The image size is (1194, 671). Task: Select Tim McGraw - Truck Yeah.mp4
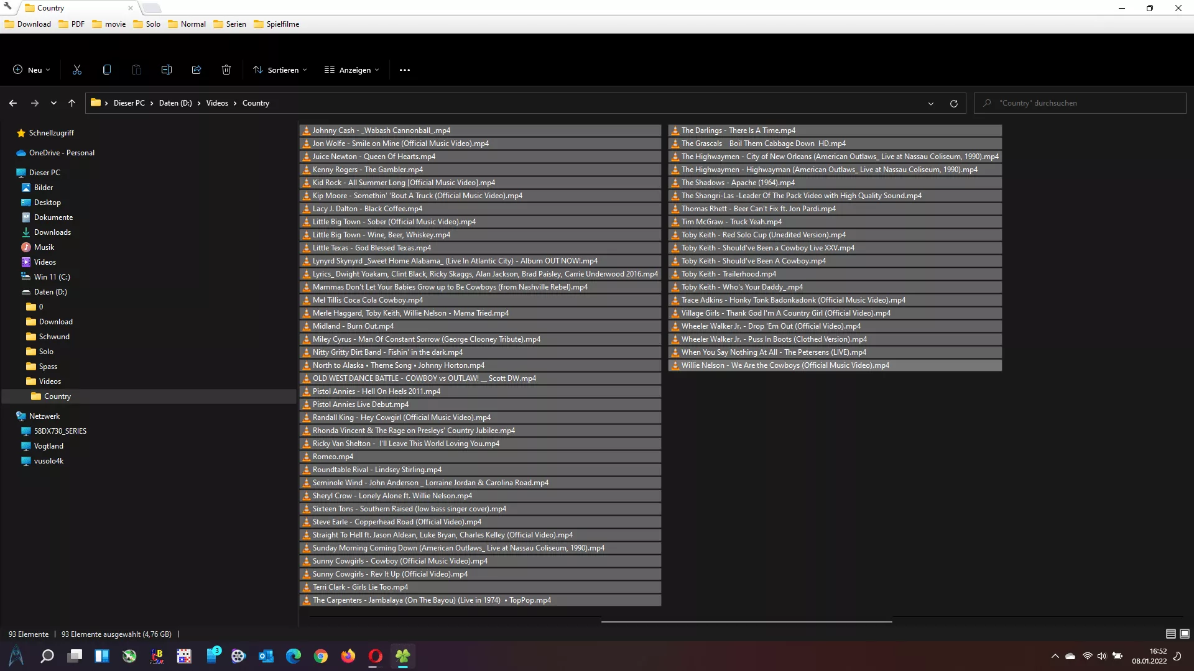(835, 222)
